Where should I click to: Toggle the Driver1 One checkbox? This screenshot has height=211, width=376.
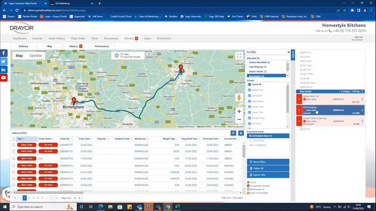pos(249,107)
